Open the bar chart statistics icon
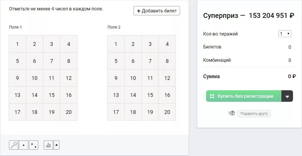 click(x=48, y=145)
